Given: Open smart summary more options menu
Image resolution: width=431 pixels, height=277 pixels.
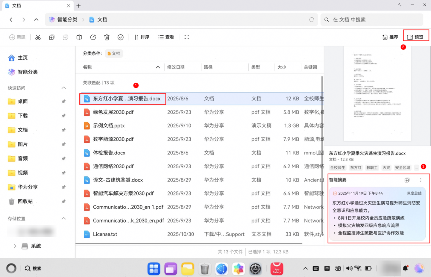Looking at the screenshot, I should click(x=421, y=180).
